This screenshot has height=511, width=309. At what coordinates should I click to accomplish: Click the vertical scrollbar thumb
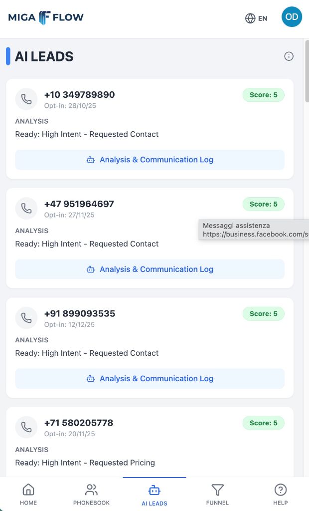click(x=307, y=72)
